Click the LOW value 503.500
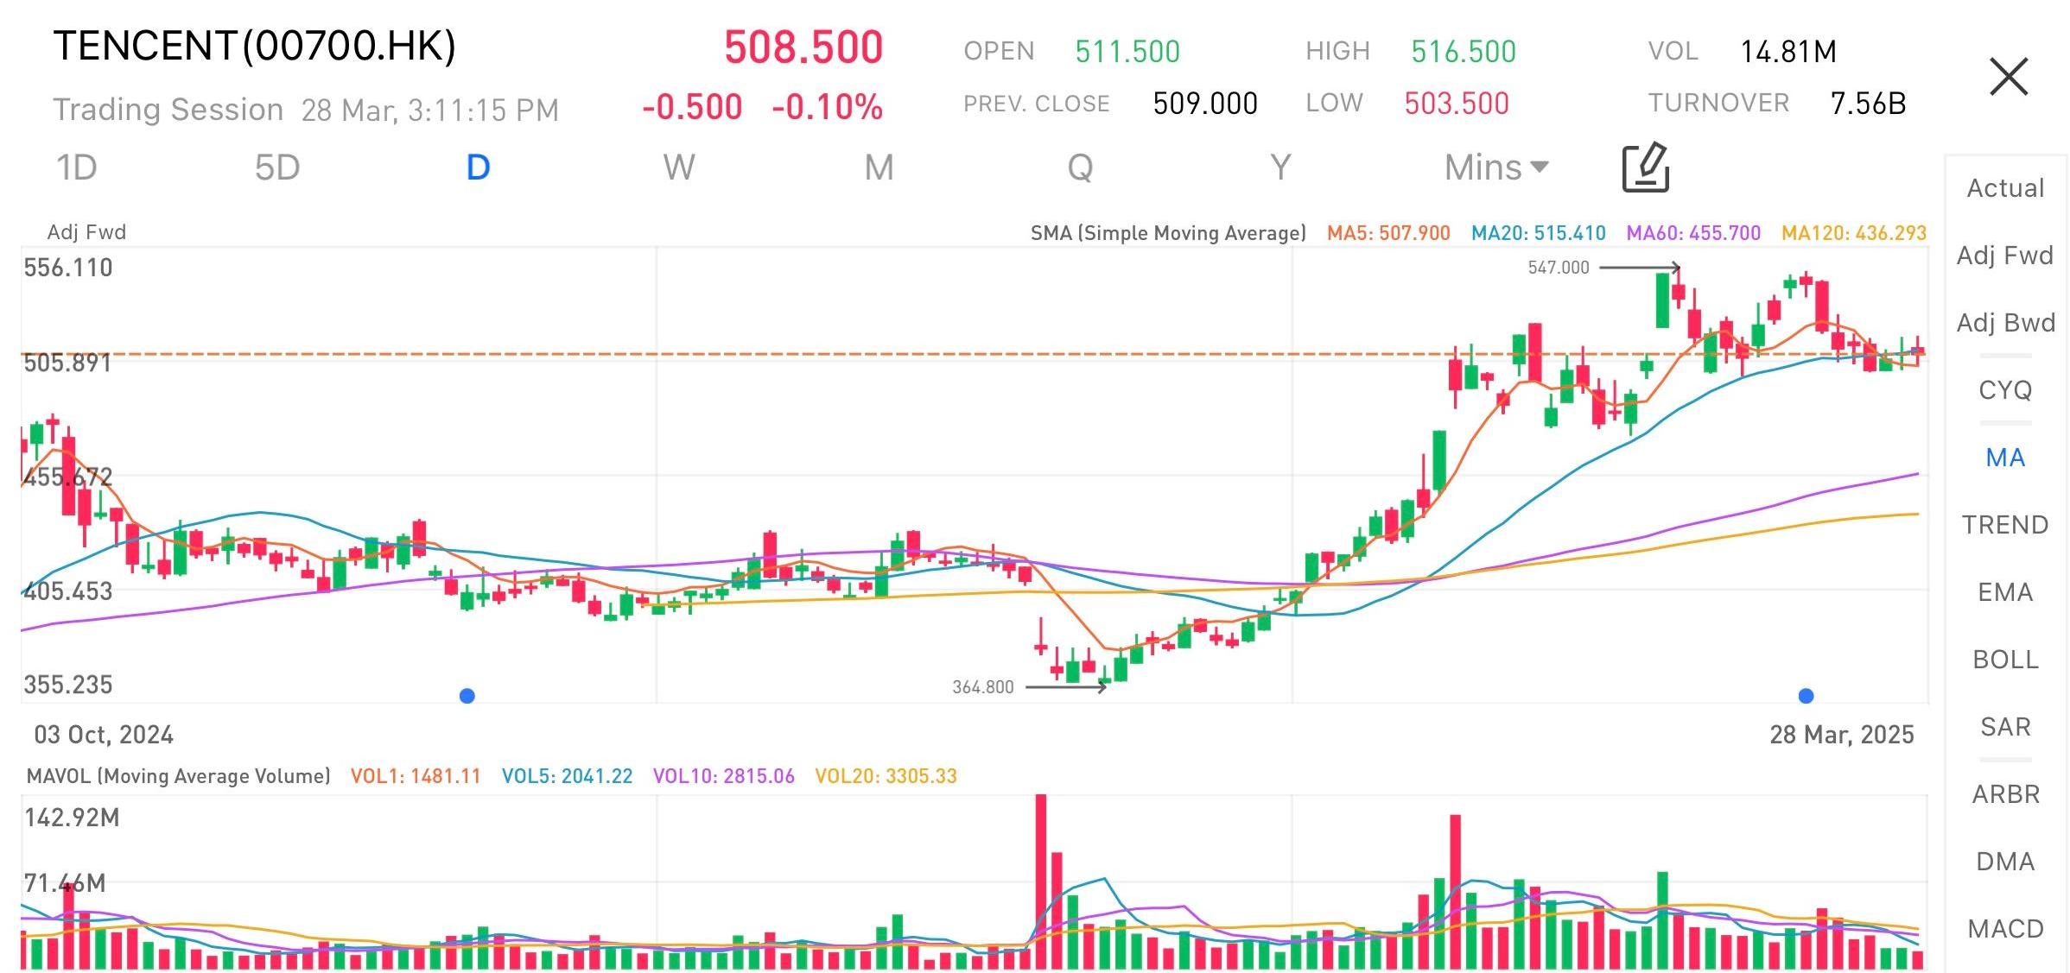2070x973 pixels. [x=1457, y=104]
